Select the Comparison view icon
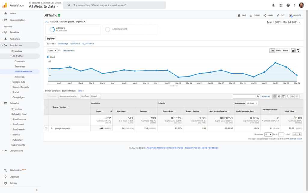308x193 pixels. click(288, 96)
